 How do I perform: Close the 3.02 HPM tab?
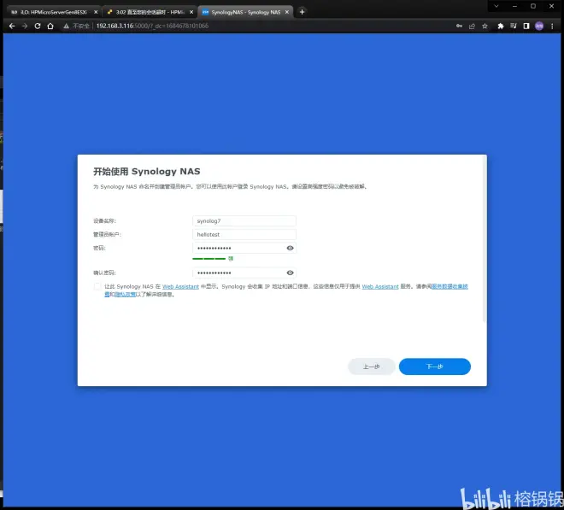pyautogui.click(x=191, y=12)
